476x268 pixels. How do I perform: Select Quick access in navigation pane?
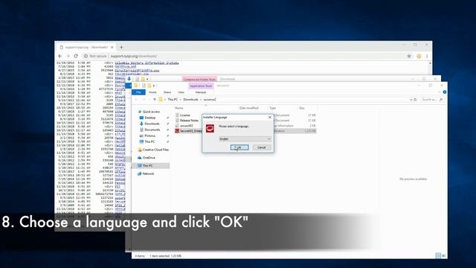(151, 112)
